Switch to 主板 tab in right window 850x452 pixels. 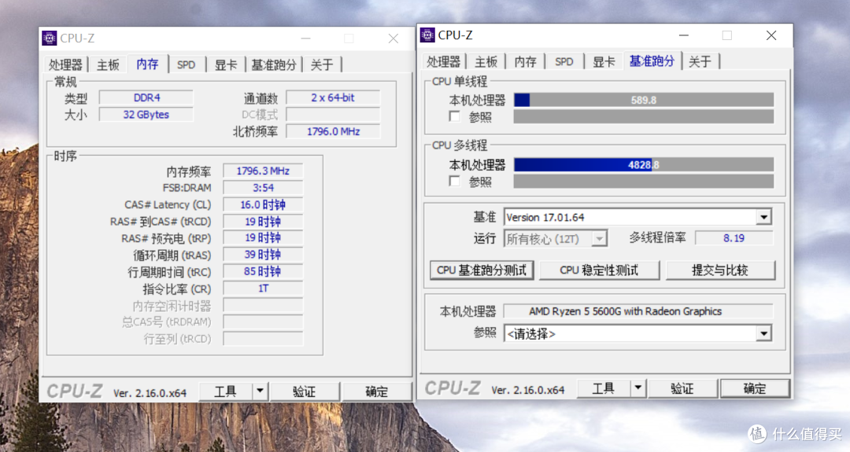(486, 62)
